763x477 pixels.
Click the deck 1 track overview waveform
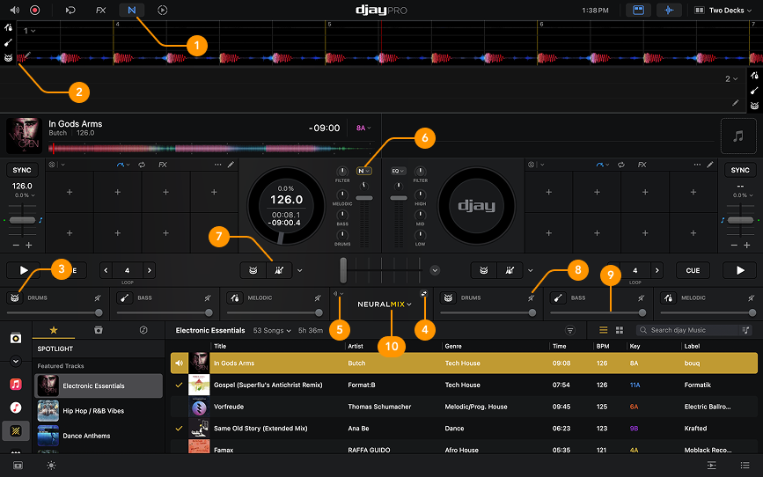(x=212, y=149)
